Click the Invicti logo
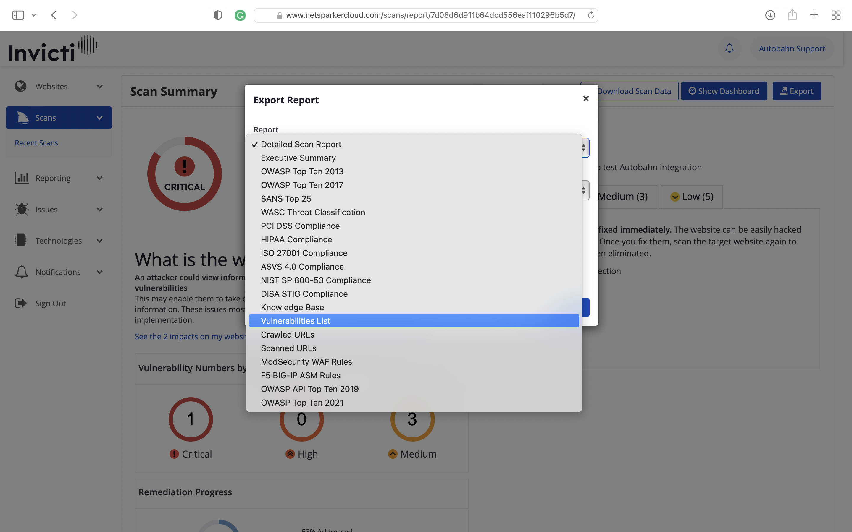852x532 pixels. [53, 48]
